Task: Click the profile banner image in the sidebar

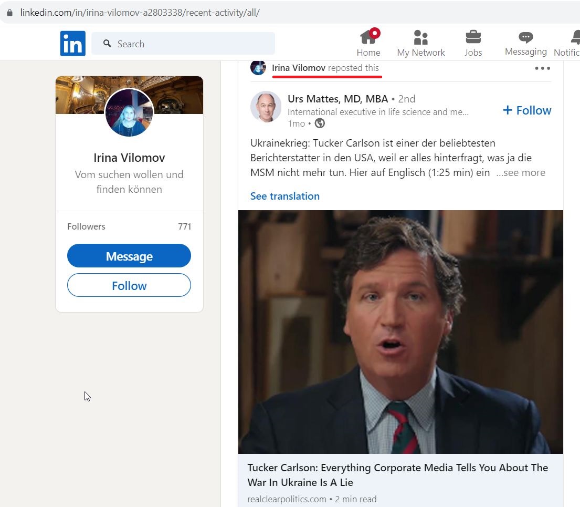Action: tap(129, 95)
